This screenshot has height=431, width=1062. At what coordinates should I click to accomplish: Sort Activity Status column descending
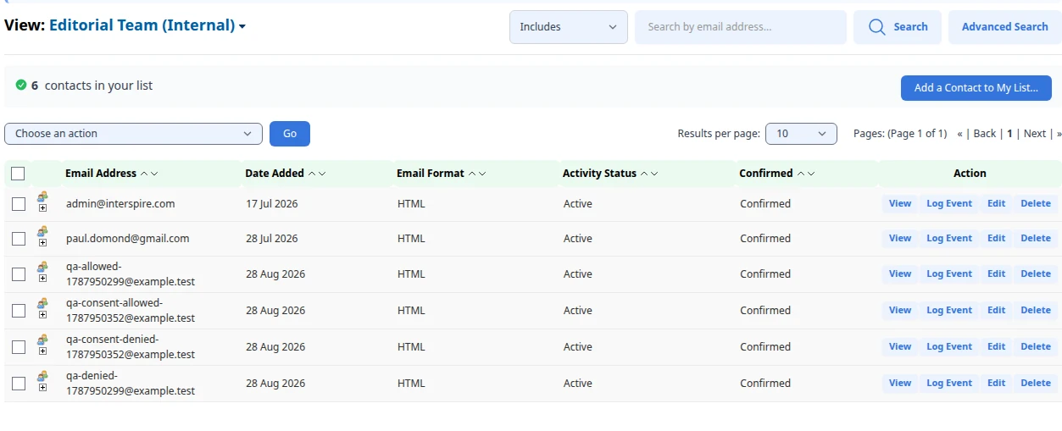[x=654, y=174]
